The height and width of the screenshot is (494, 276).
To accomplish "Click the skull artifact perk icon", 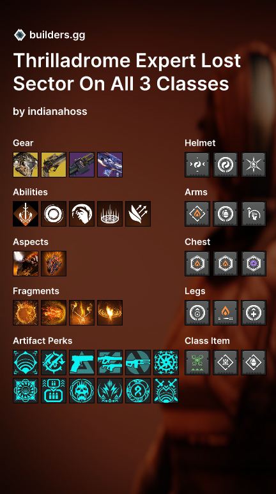I will coord(82,391).
